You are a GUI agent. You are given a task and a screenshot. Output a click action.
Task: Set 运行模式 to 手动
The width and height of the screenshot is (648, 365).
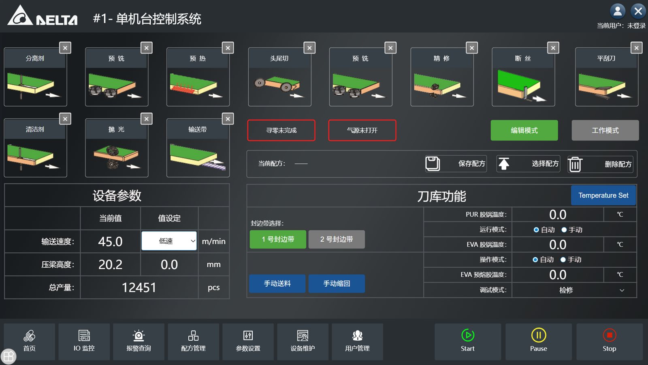(x=564, y=230)
